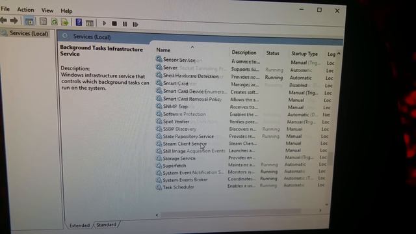This screenshot has height=234, width=416.
Task: Click the Task Scheduler service name
Action: pos(178,187)
